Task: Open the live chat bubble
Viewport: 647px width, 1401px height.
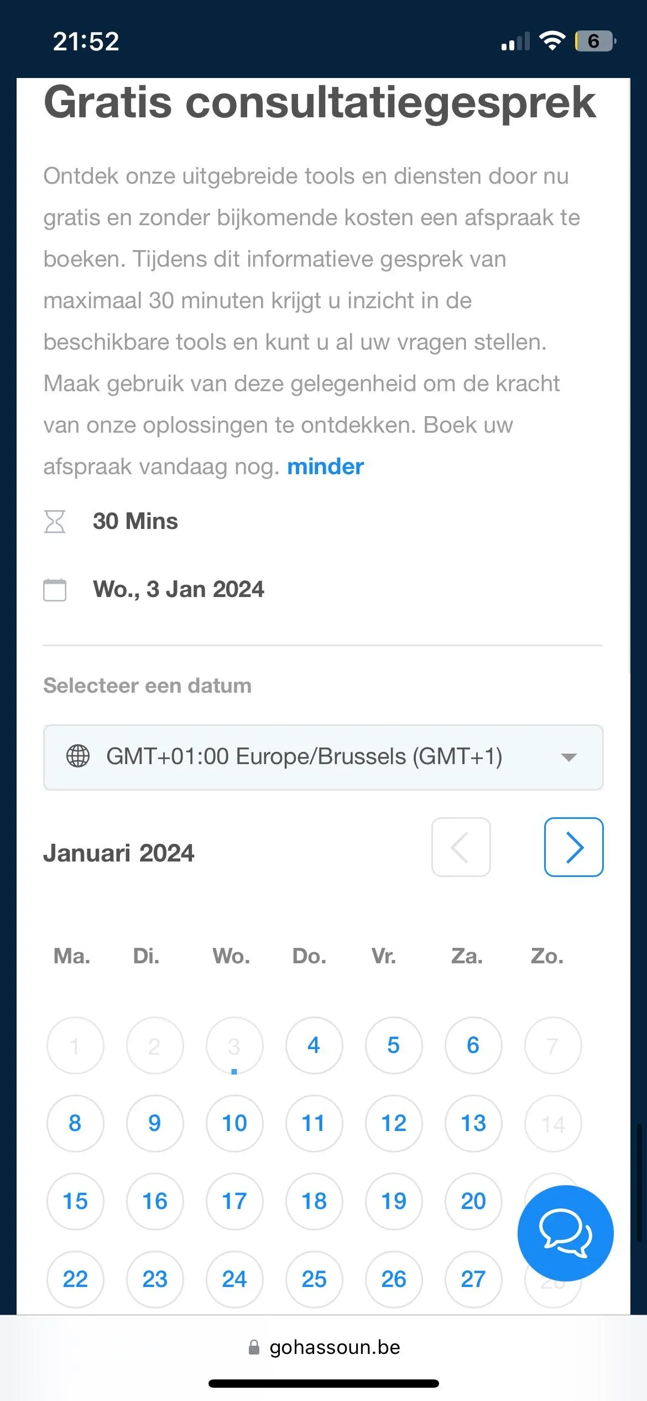Action: click(x=565, y=1233)
